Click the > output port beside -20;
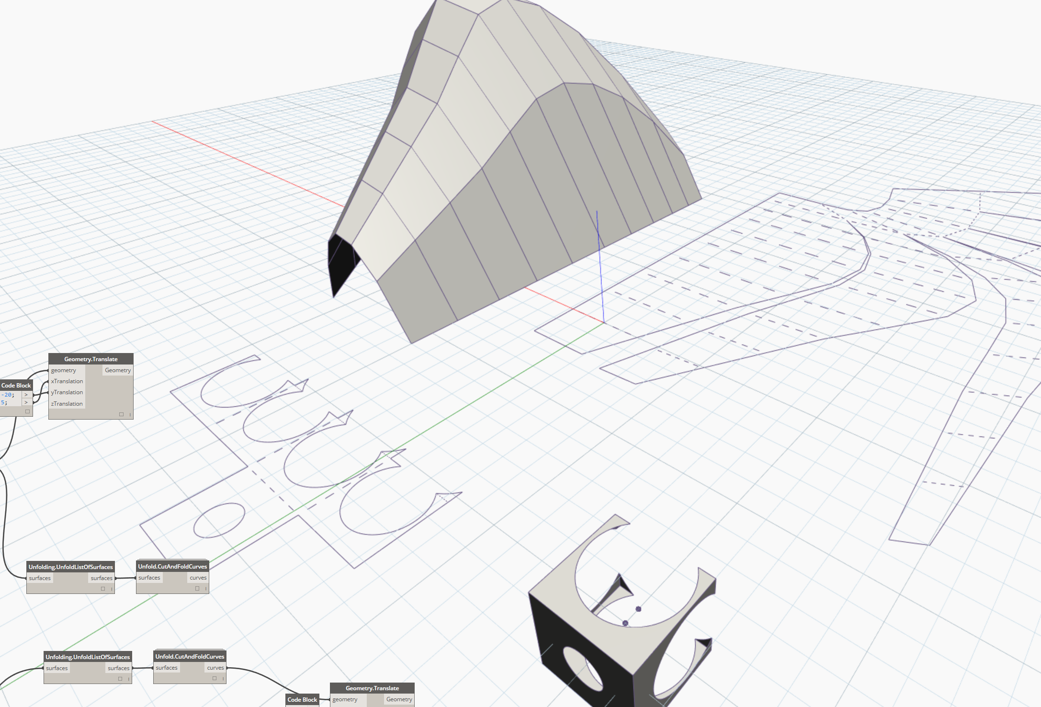Image resolution: width=1041 pixels, height=707 pixels. (x=27, y=395)
